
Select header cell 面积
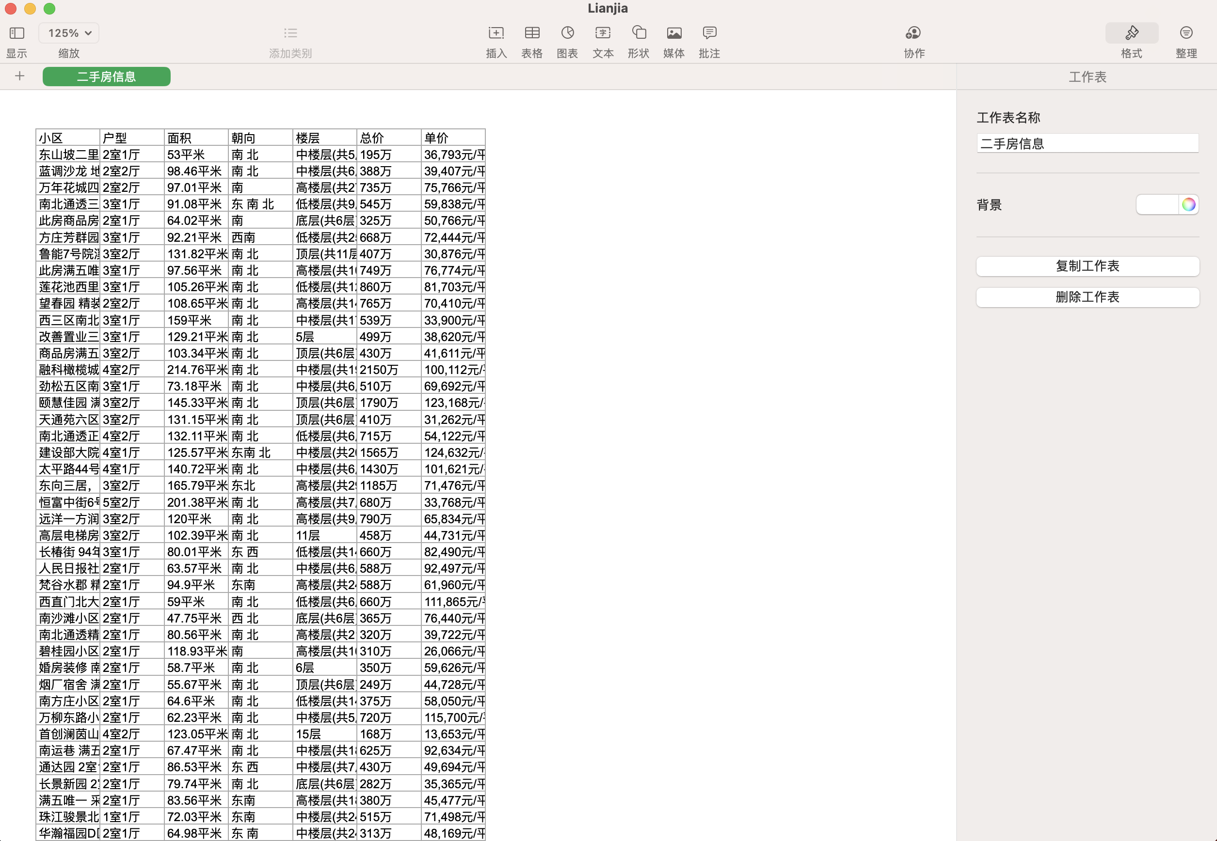pos(197,138)
